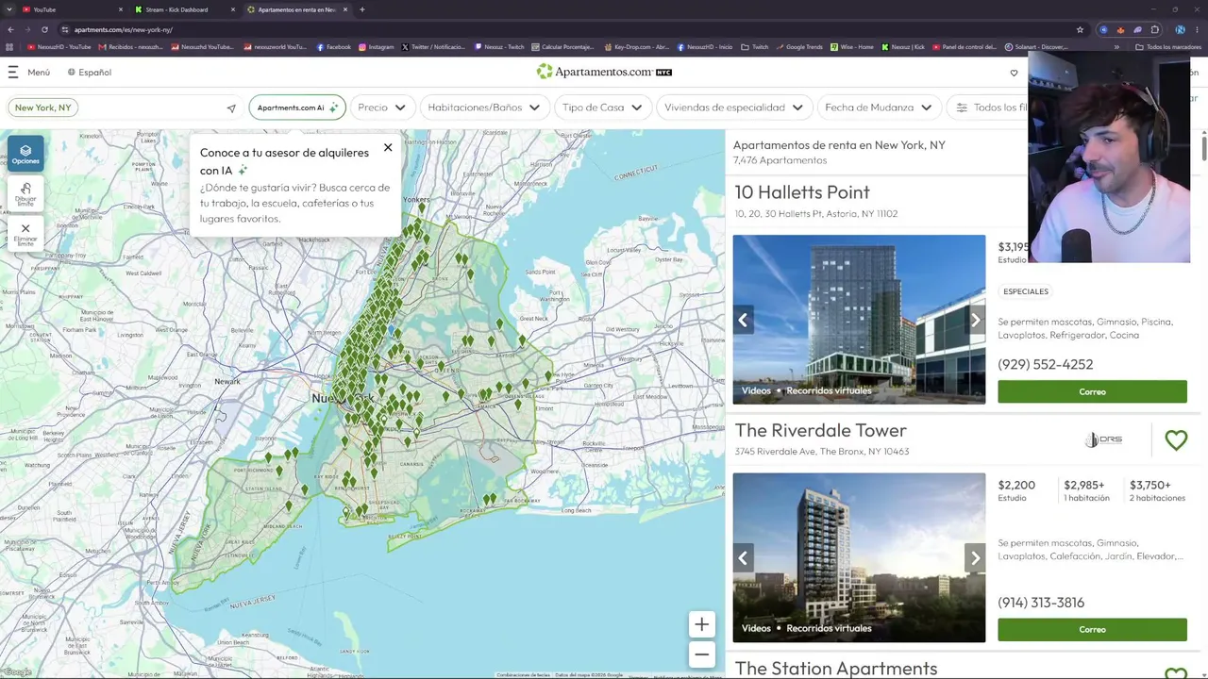This screenshot has height=679, width=1208.
Task: Open Viviendas de especialidad dropdown
Action: [733, 108]
